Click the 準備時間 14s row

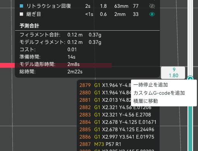pos(47,57)
